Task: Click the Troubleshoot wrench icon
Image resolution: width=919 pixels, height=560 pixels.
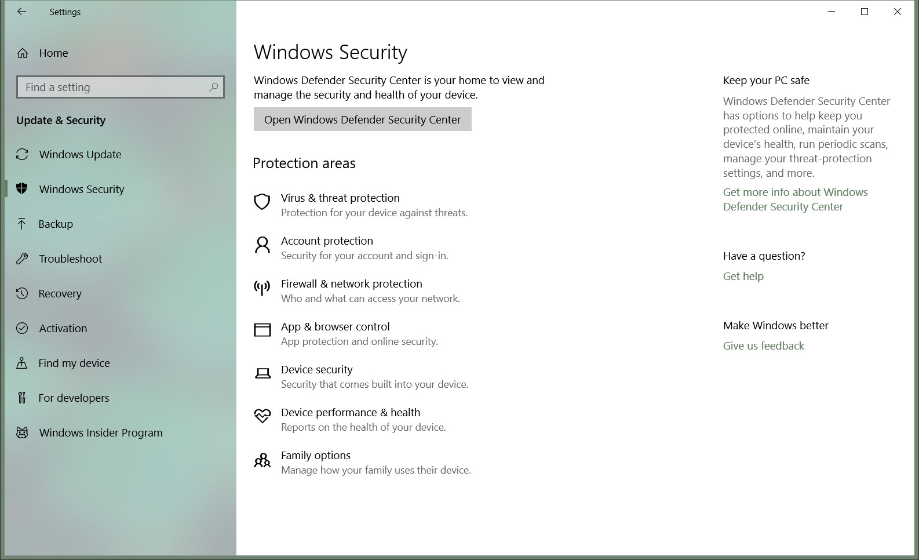Action: (22, 259)
